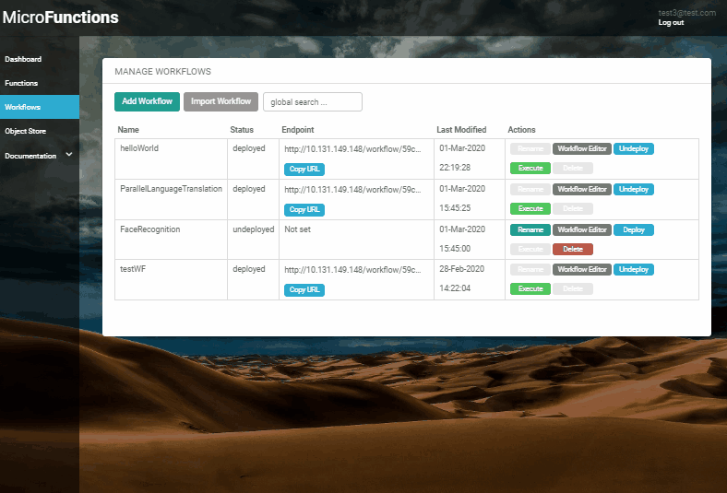
Task: Click helloWorld endpoint URL text
Action: [352, 149]
